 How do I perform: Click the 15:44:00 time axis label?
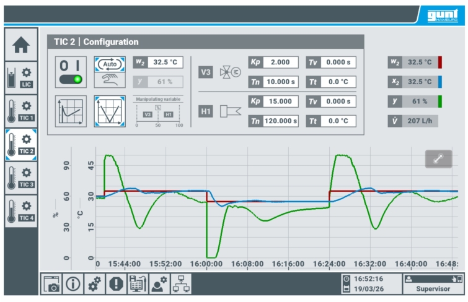125,264
